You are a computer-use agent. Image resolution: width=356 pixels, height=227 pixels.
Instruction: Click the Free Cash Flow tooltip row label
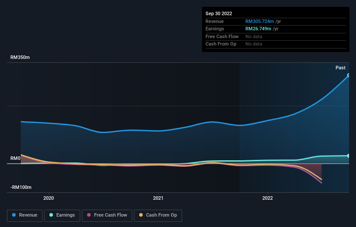point(222,36)
